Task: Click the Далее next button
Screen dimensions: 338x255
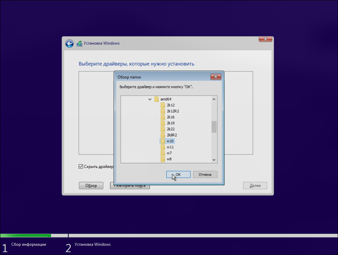Action: tap(255, 186)
